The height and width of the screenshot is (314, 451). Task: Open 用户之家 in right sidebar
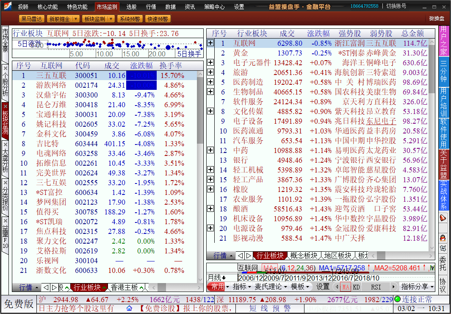click(443, 40)
